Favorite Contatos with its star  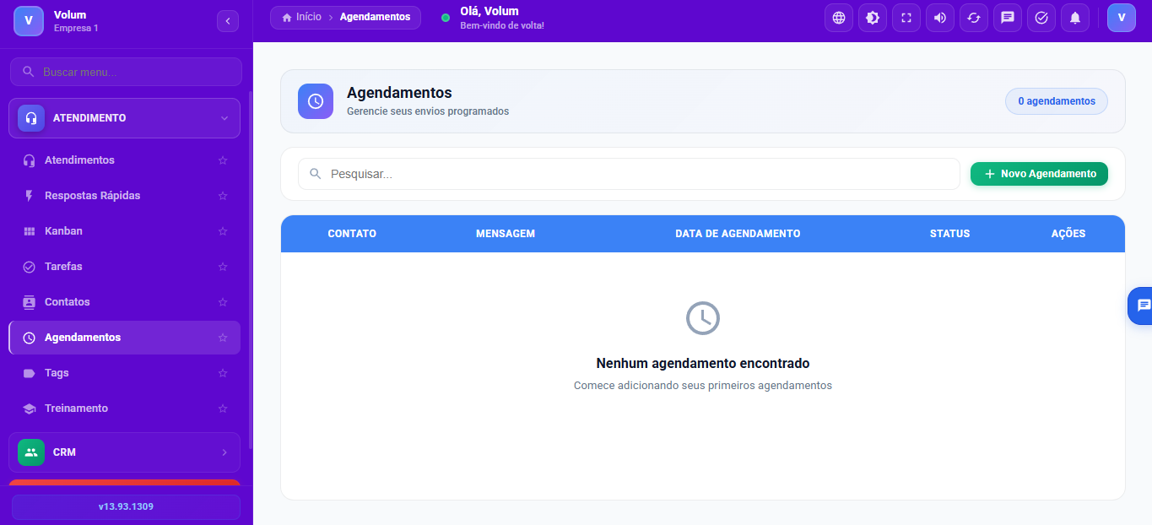pos(223,302)
